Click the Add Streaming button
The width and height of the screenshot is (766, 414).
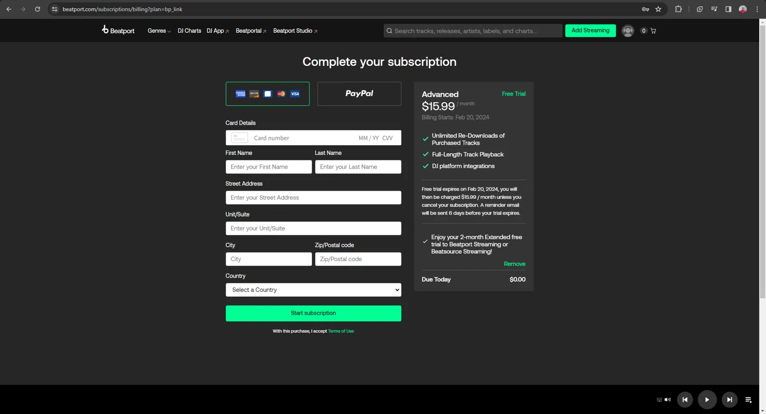pos(590,31)
